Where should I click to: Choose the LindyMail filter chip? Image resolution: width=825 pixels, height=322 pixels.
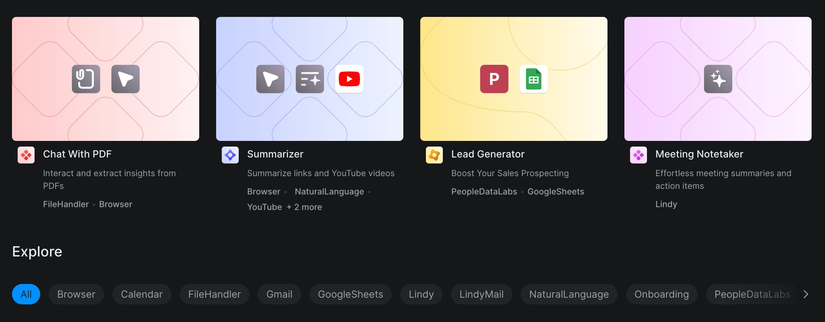(x=482, y=294)
